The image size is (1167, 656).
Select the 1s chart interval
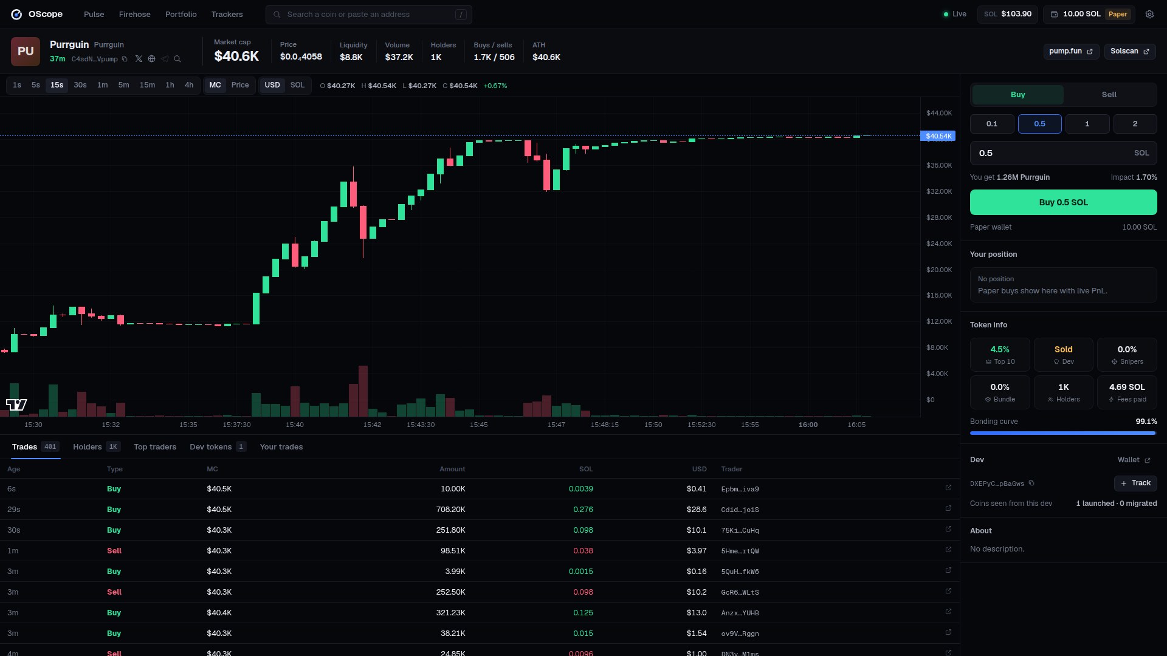pos(17,85)
